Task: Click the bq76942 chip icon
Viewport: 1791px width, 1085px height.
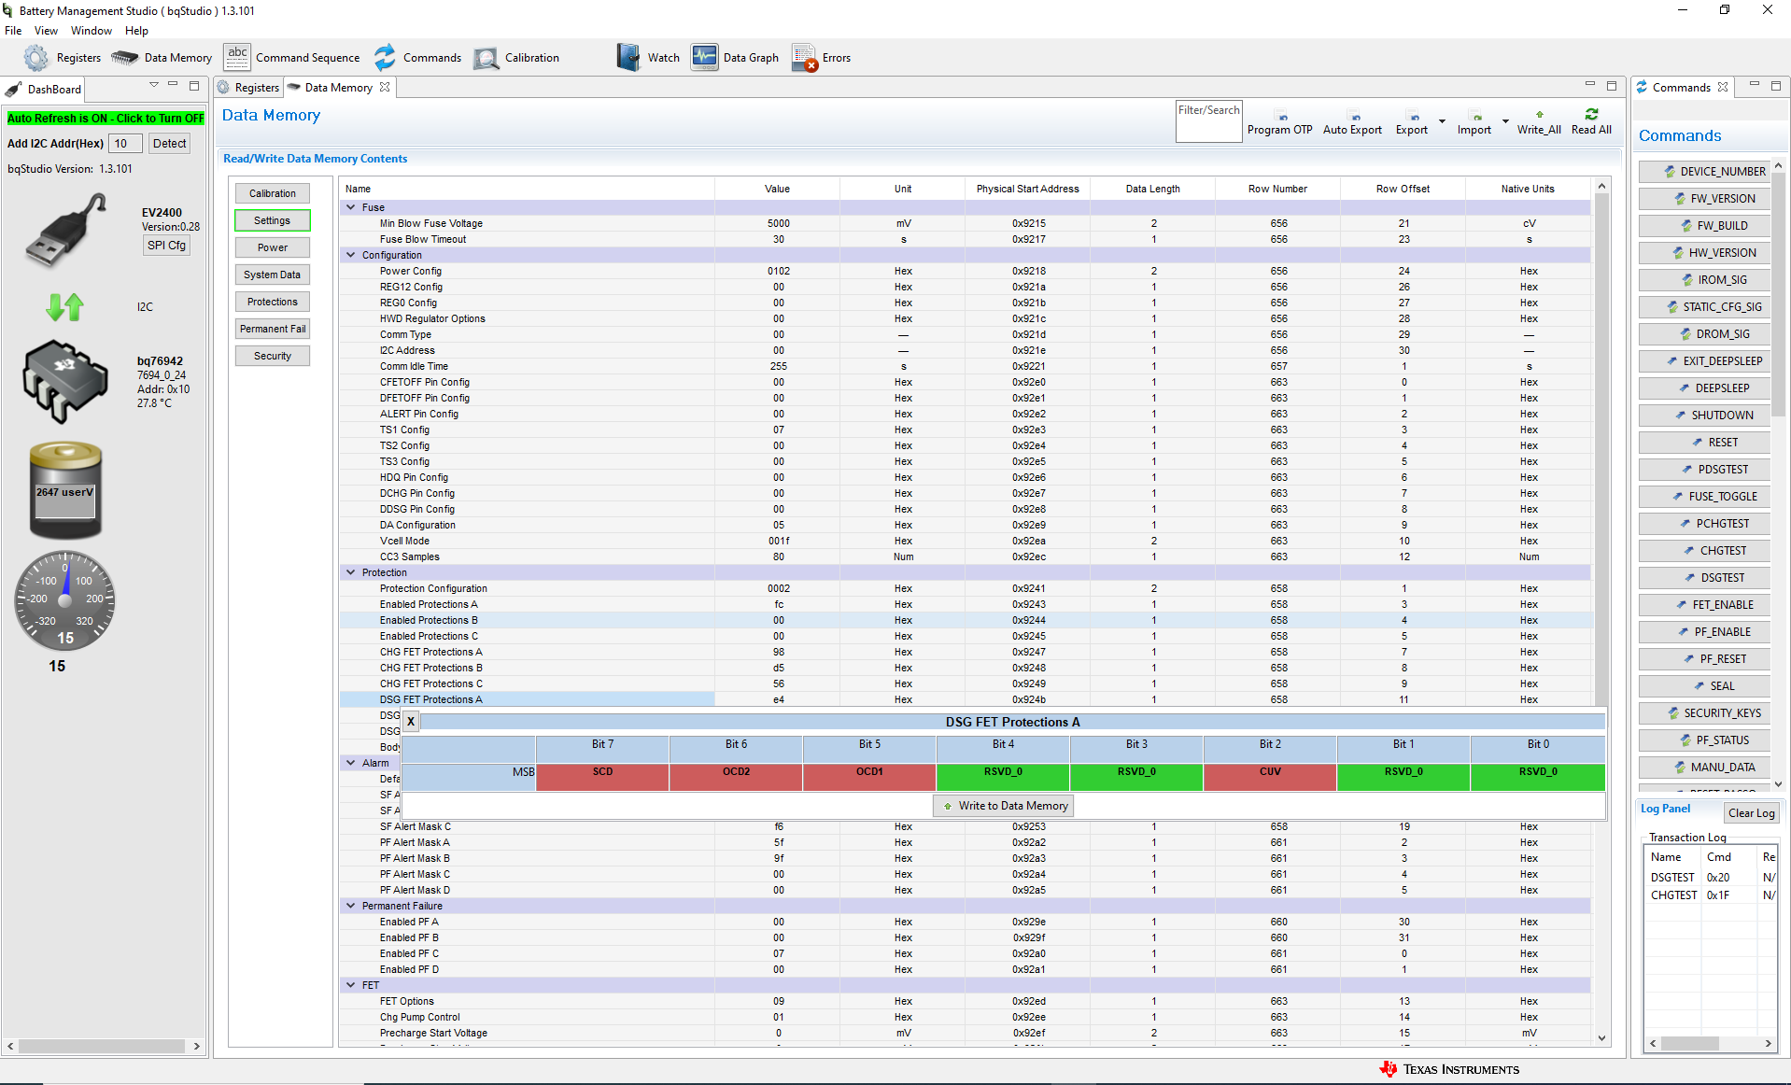Action: coord(64,381)
